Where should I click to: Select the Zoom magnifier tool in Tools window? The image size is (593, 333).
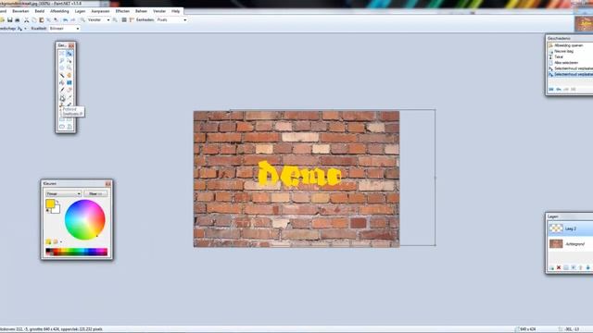tap(69, 68)
